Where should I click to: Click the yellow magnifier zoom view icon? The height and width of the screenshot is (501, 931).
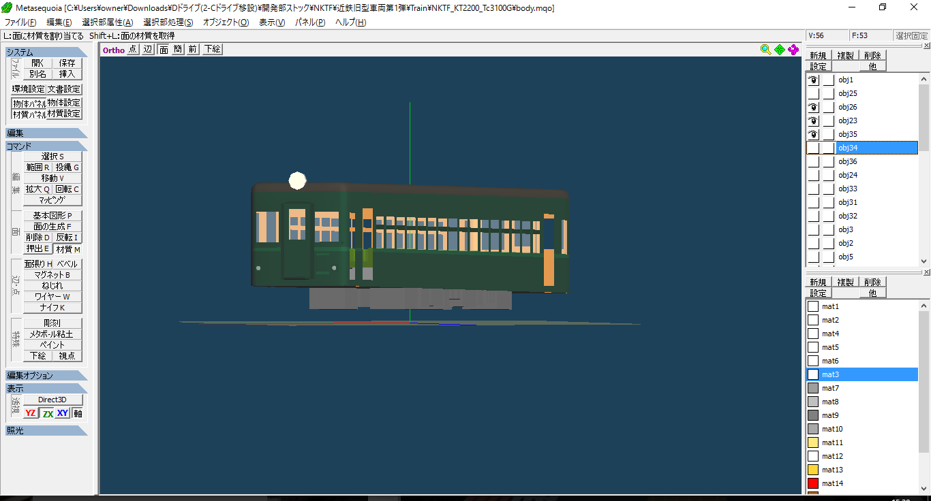[766, 49]
